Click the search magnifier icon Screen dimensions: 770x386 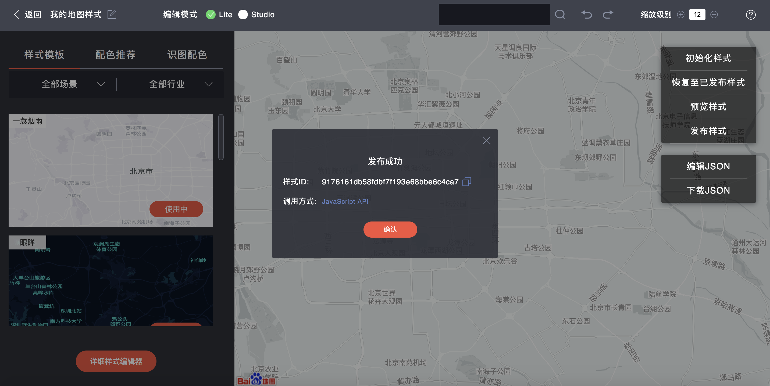(x=560, y=15)
